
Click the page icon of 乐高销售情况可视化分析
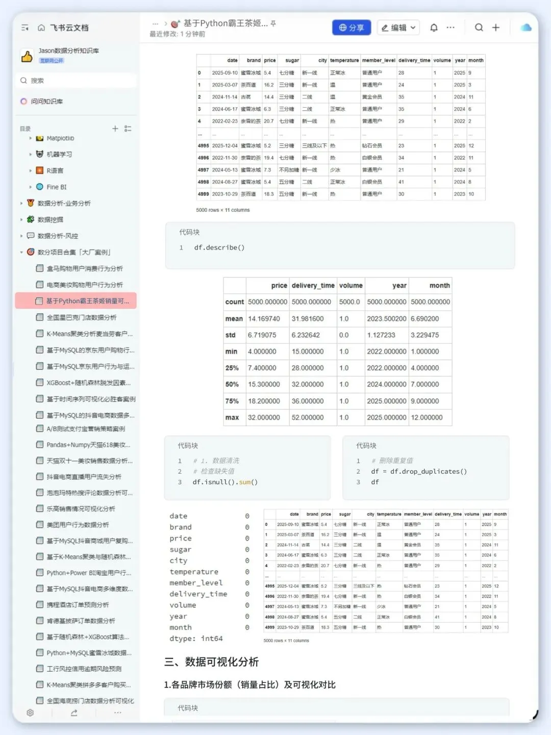tap(39, 508)
